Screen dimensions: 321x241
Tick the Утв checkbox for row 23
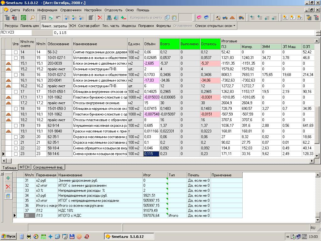point(16,154)
